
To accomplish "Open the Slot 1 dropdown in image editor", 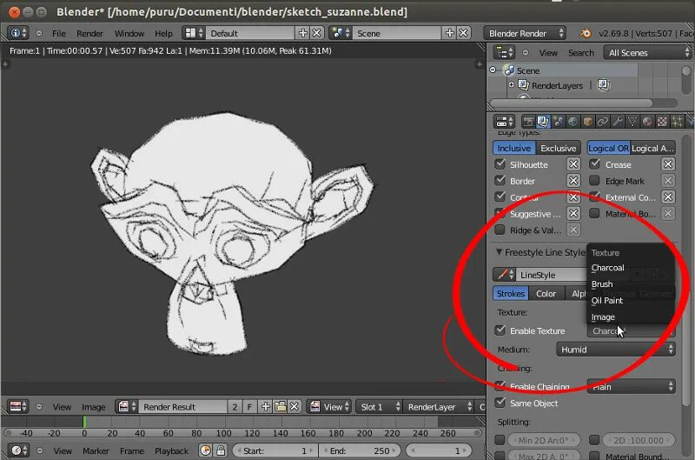I will coord(379,407).
